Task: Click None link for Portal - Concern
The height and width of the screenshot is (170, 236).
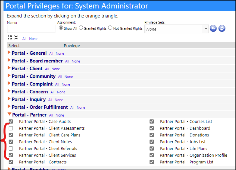Action: (x=61, y=92)
